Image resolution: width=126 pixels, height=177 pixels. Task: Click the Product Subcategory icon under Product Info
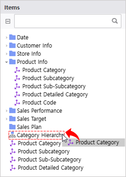click(17, 78)
